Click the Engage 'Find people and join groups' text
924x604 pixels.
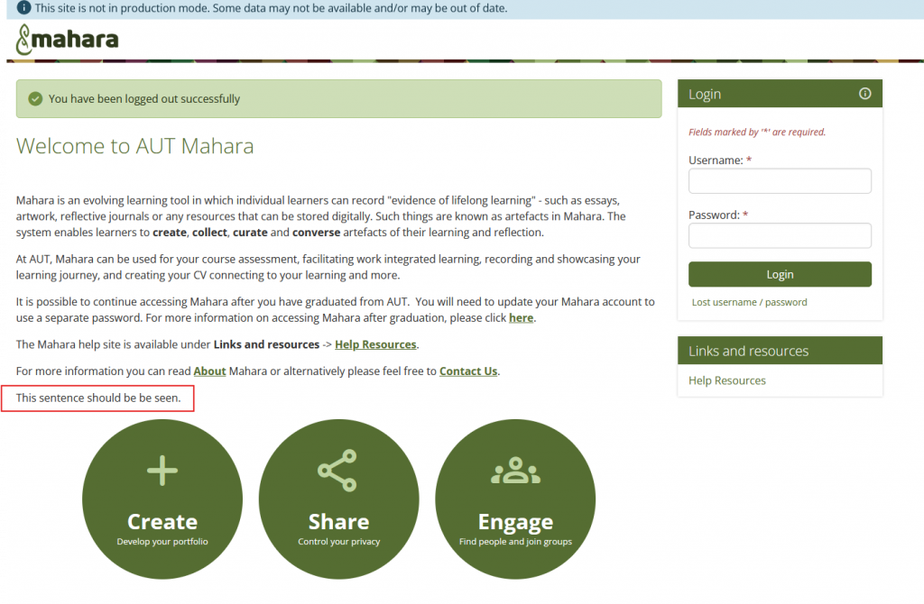514,542
